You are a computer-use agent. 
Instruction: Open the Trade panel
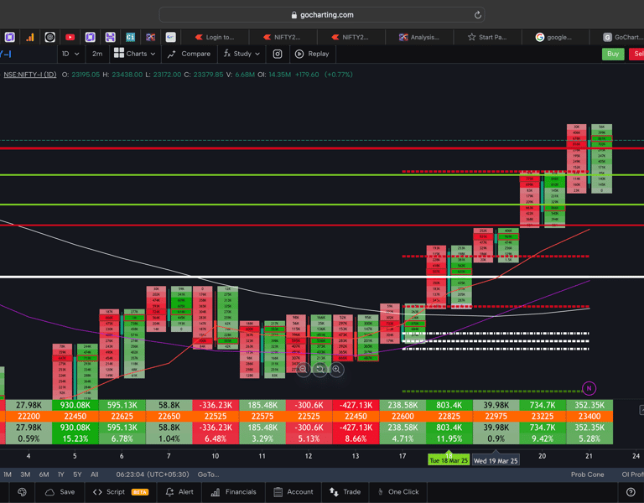click(x=345, y=492)
